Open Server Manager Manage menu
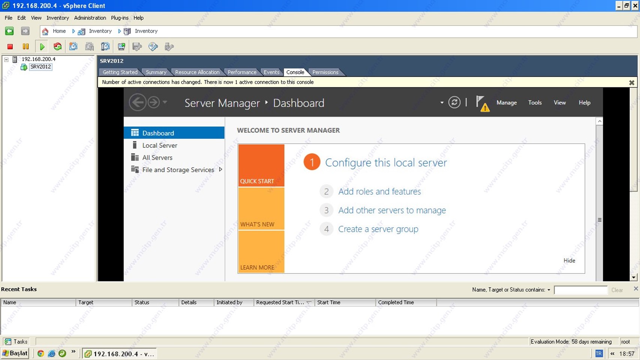640x360 pixels. (507, 102)
